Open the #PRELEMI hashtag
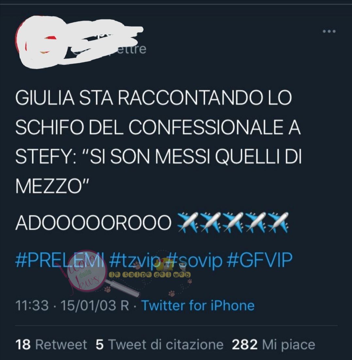Image resolution: width=352 pixels, height=360 pixels. (x=60, y=260)
